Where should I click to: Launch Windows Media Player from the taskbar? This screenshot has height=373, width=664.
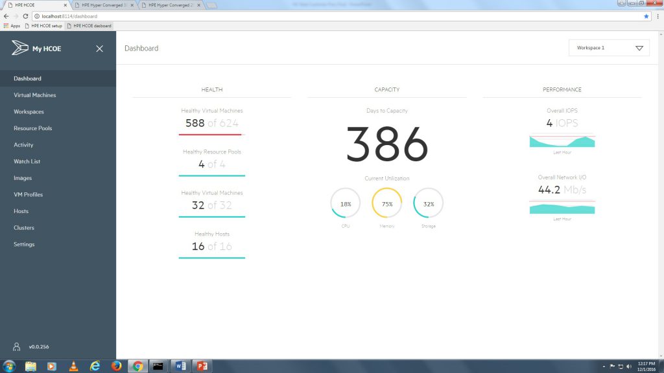(52, 366)
